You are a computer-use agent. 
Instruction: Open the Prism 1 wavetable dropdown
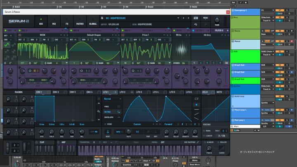pos(164,35)
